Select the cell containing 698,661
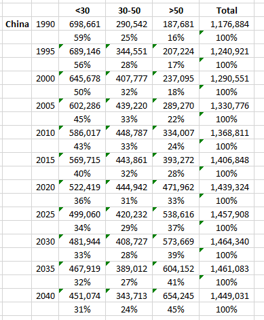Screen dimensions: 264x320 82,24
